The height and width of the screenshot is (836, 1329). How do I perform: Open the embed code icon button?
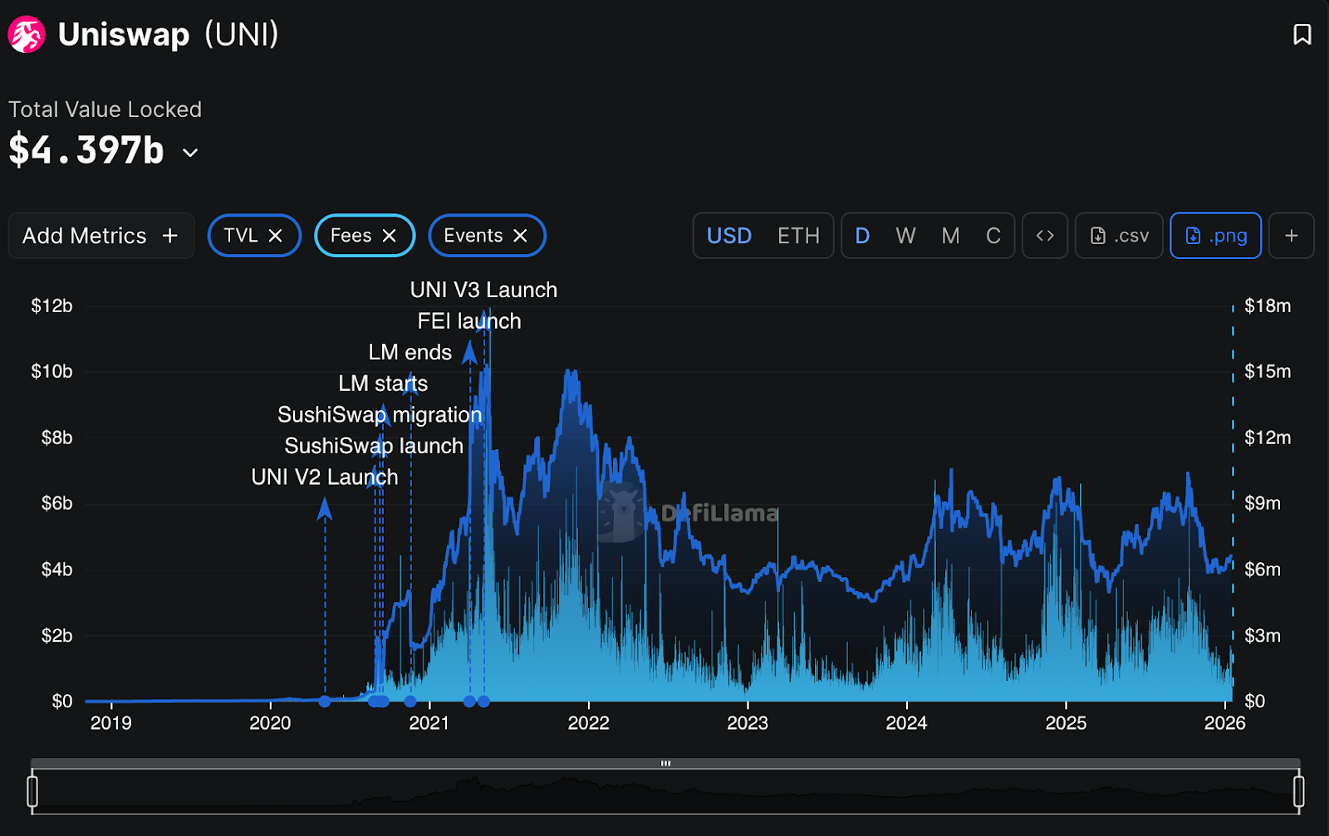click(x=1045, y=236)
